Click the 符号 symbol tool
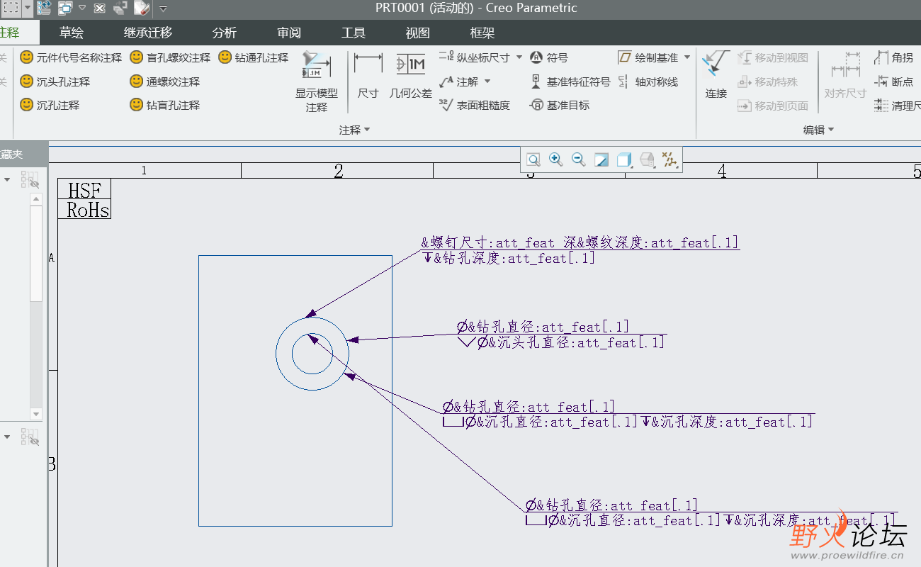This screenshot has height=567, width=921. tap(549, 57)
